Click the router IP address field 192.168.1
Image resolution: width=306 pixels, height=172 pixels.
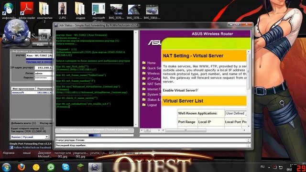pos(44,68)
